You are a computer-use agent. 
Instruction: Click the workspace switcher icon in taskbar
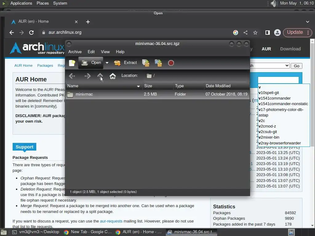[292, 232]
